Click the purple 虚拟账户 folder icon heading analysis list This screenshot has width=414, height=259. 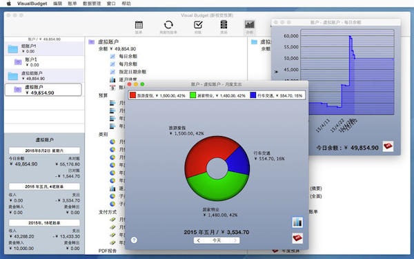[x=92, y=41]
